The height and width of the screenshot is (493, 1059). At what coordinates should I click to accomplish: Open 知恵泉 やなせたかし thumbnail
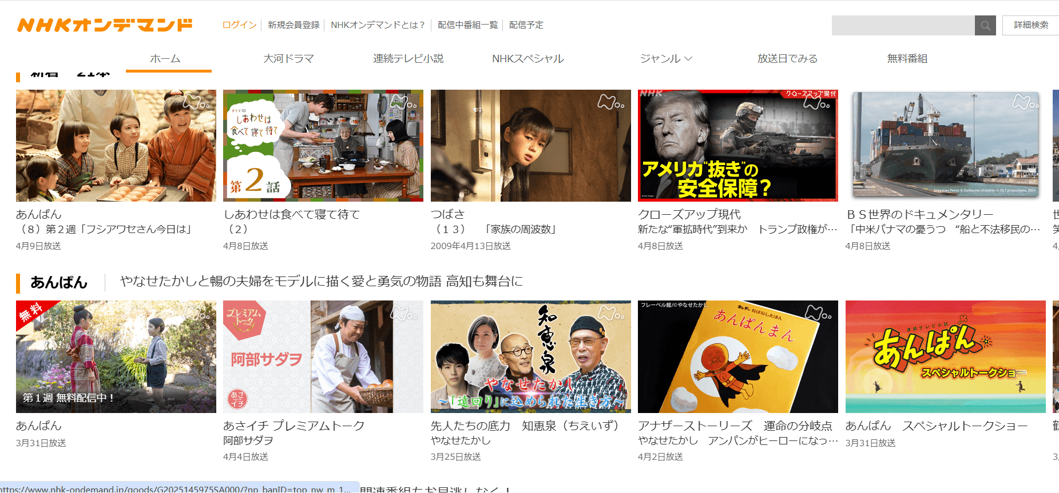point(531,356)
